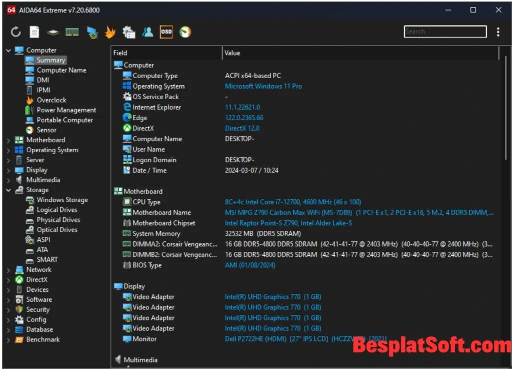Expand the Motherboard tree node
Screen dimensions: 512x369
click(8, 140)
